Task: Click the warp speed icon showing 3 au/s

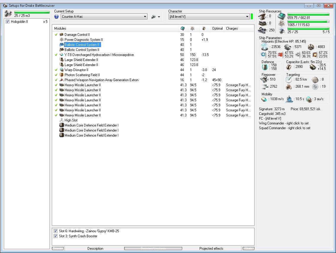Action: pos(308,99)
